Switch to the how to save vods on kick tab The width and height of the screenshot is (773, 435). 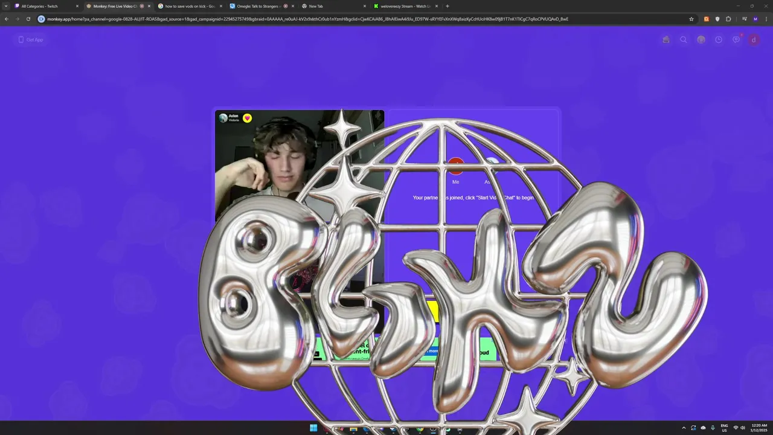click(190, 6)
